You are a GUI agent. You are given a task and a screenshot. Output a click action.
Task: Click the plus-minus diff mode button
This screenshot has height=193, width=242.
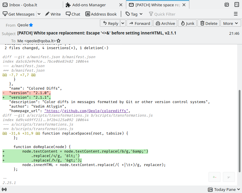click(x=214, y=177)
